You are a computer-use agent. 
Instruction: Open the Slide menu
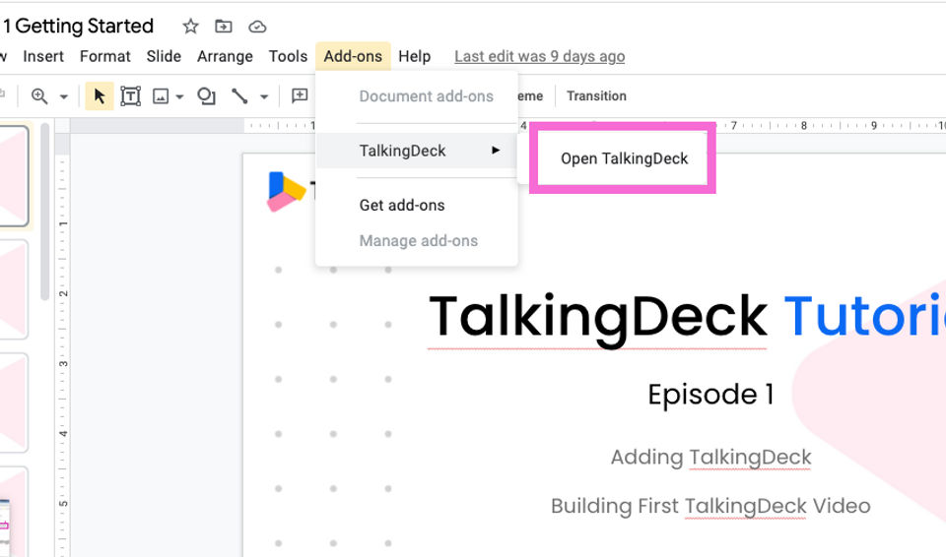click(164, 57)
